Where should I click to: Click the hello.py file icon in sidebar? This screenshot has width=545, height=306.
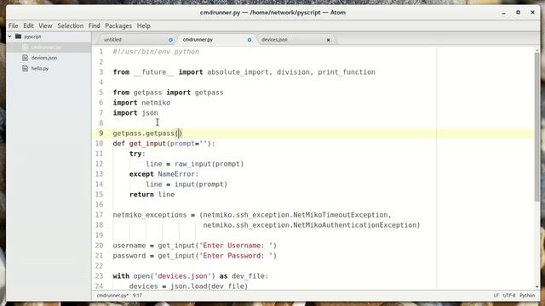click(x=25, y=68)
